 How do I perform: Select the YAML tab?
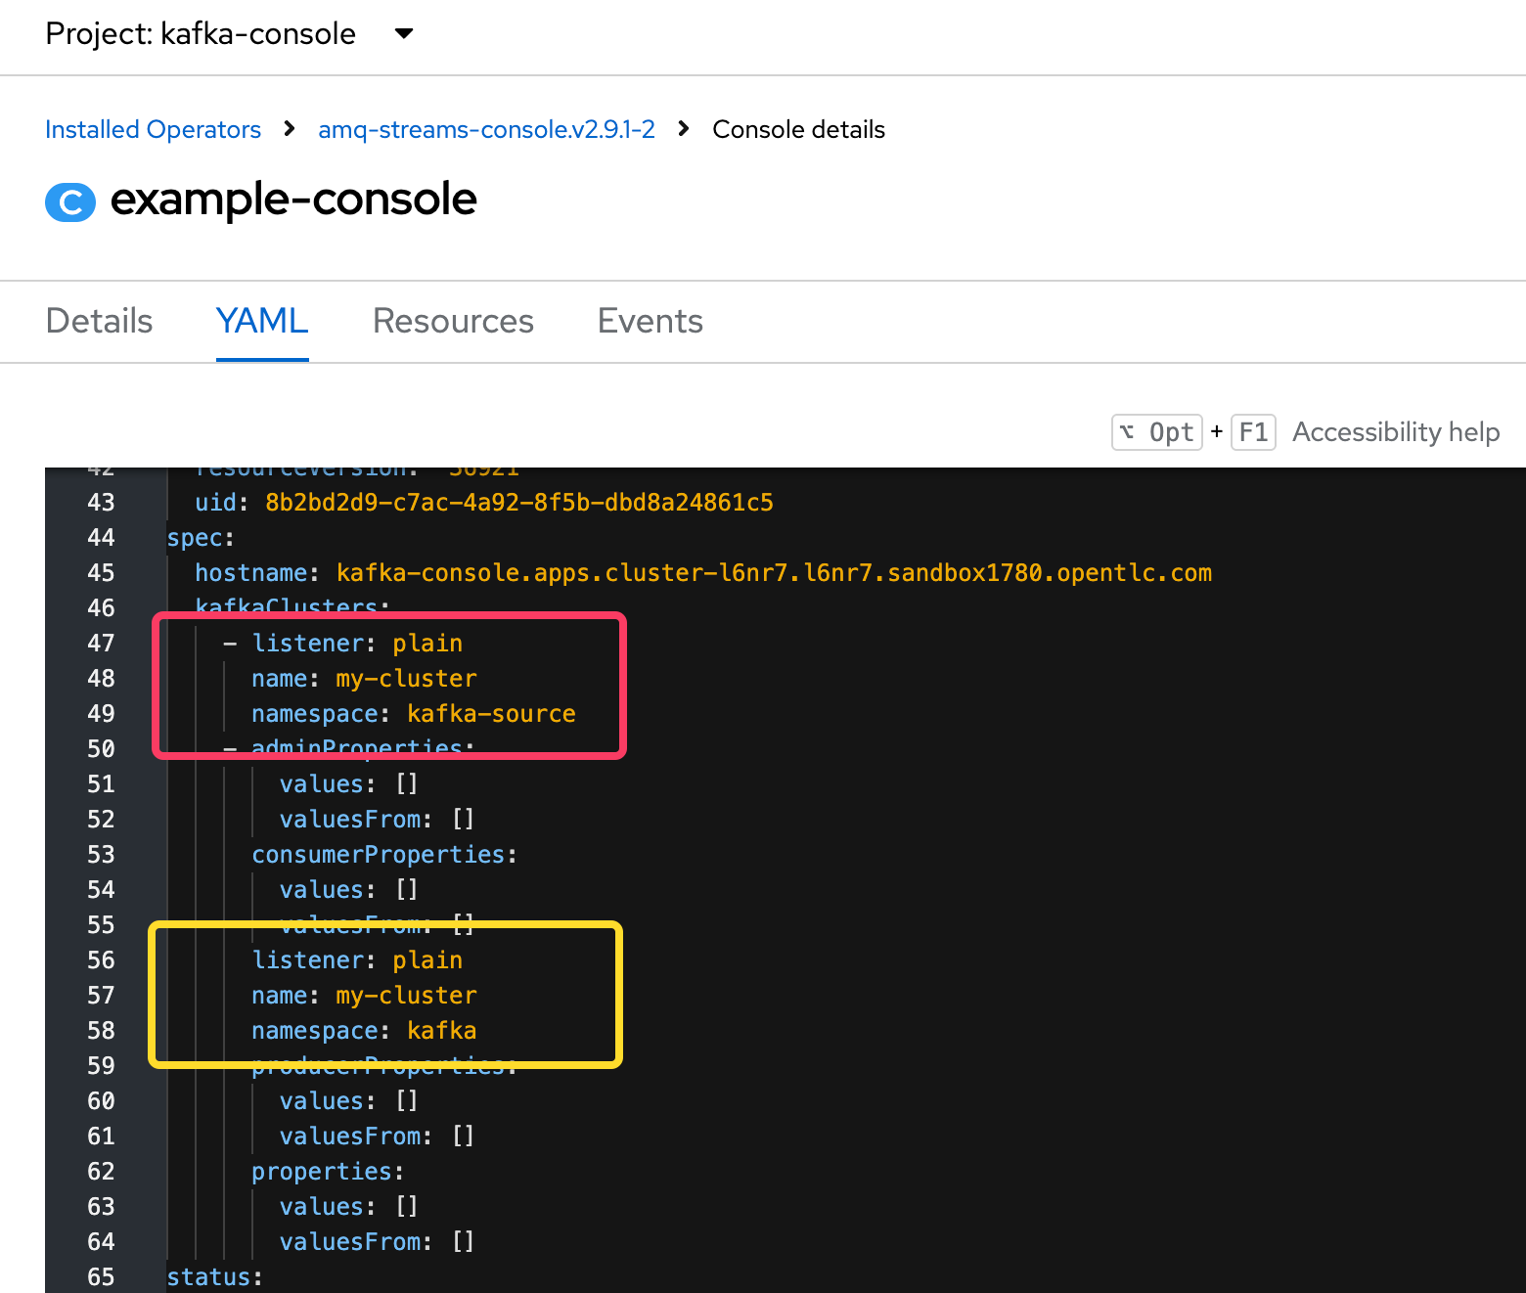(262, 322)
